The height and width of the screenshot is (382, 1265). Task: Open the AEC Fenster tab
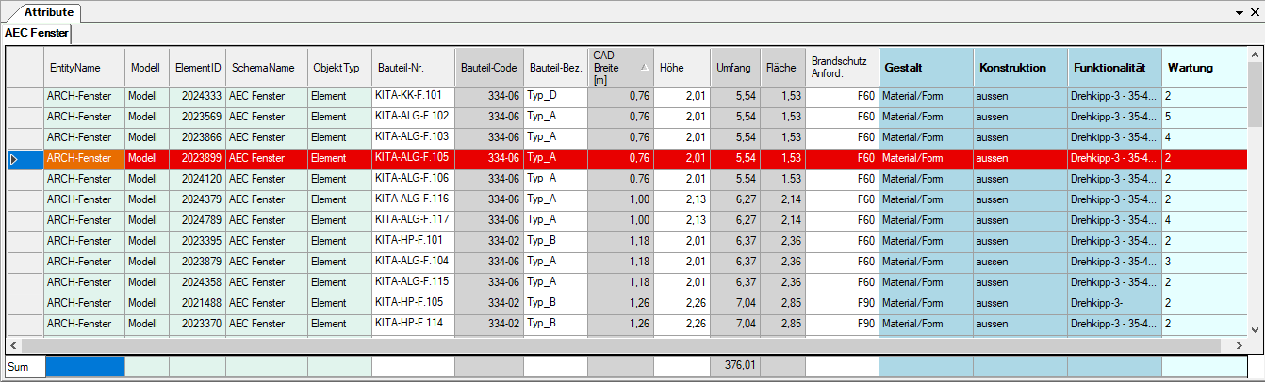pyautogui.click(x=37, y=33)
